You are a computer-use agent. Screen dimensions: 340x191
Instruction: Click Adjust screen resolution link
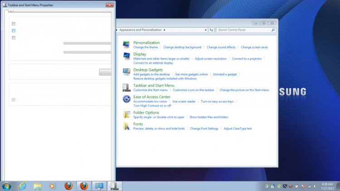tap(210, 59)
